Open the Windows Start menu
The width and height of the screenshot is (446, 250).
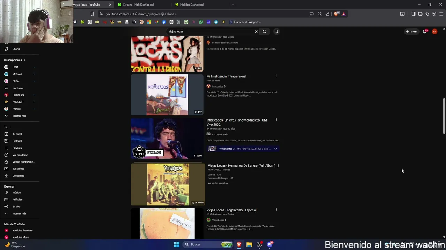(177, 244)
